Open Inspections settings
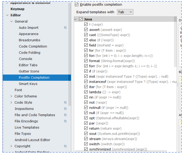This screenshot has width=186, height=155. 24,109
